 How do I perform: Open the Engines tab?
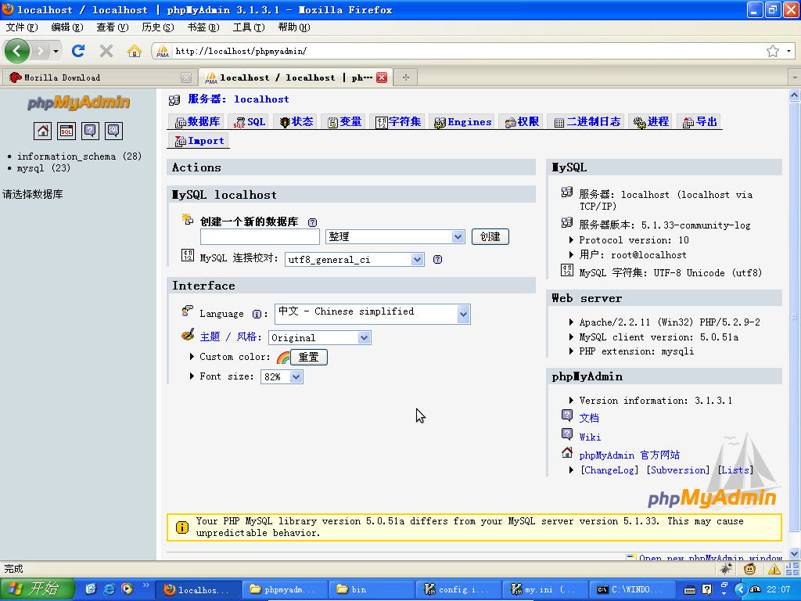[462, 121]
